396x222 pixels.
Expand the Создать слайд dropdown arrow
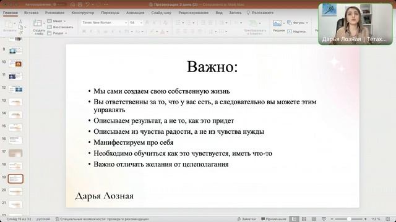(44, 23)
